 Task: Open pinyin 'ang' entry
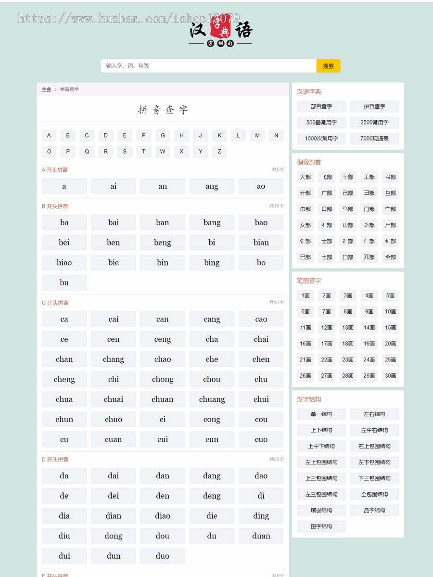pos(212,186)
